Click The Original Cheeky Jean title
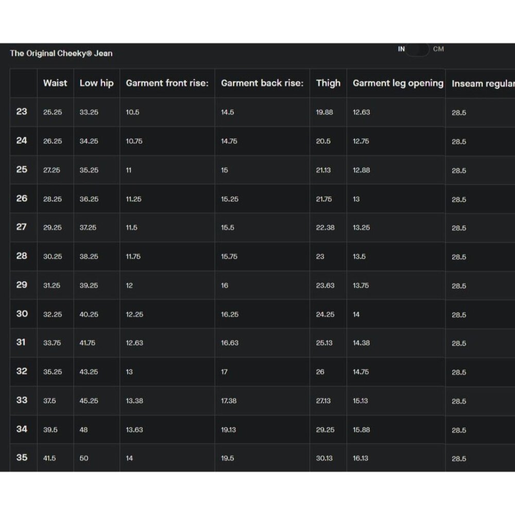The image size is (515, 515). [61, 53]
